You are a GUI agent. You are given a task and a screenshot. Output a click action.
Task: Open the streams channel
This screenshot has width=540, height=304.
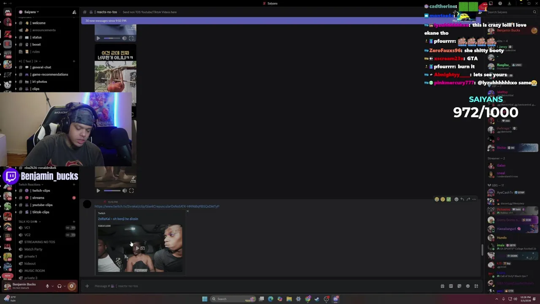pos(38,198)
